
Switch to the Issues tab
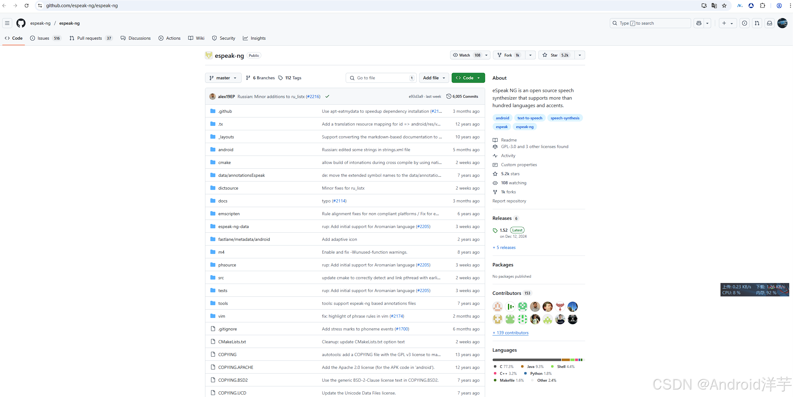tap(46, 38)
